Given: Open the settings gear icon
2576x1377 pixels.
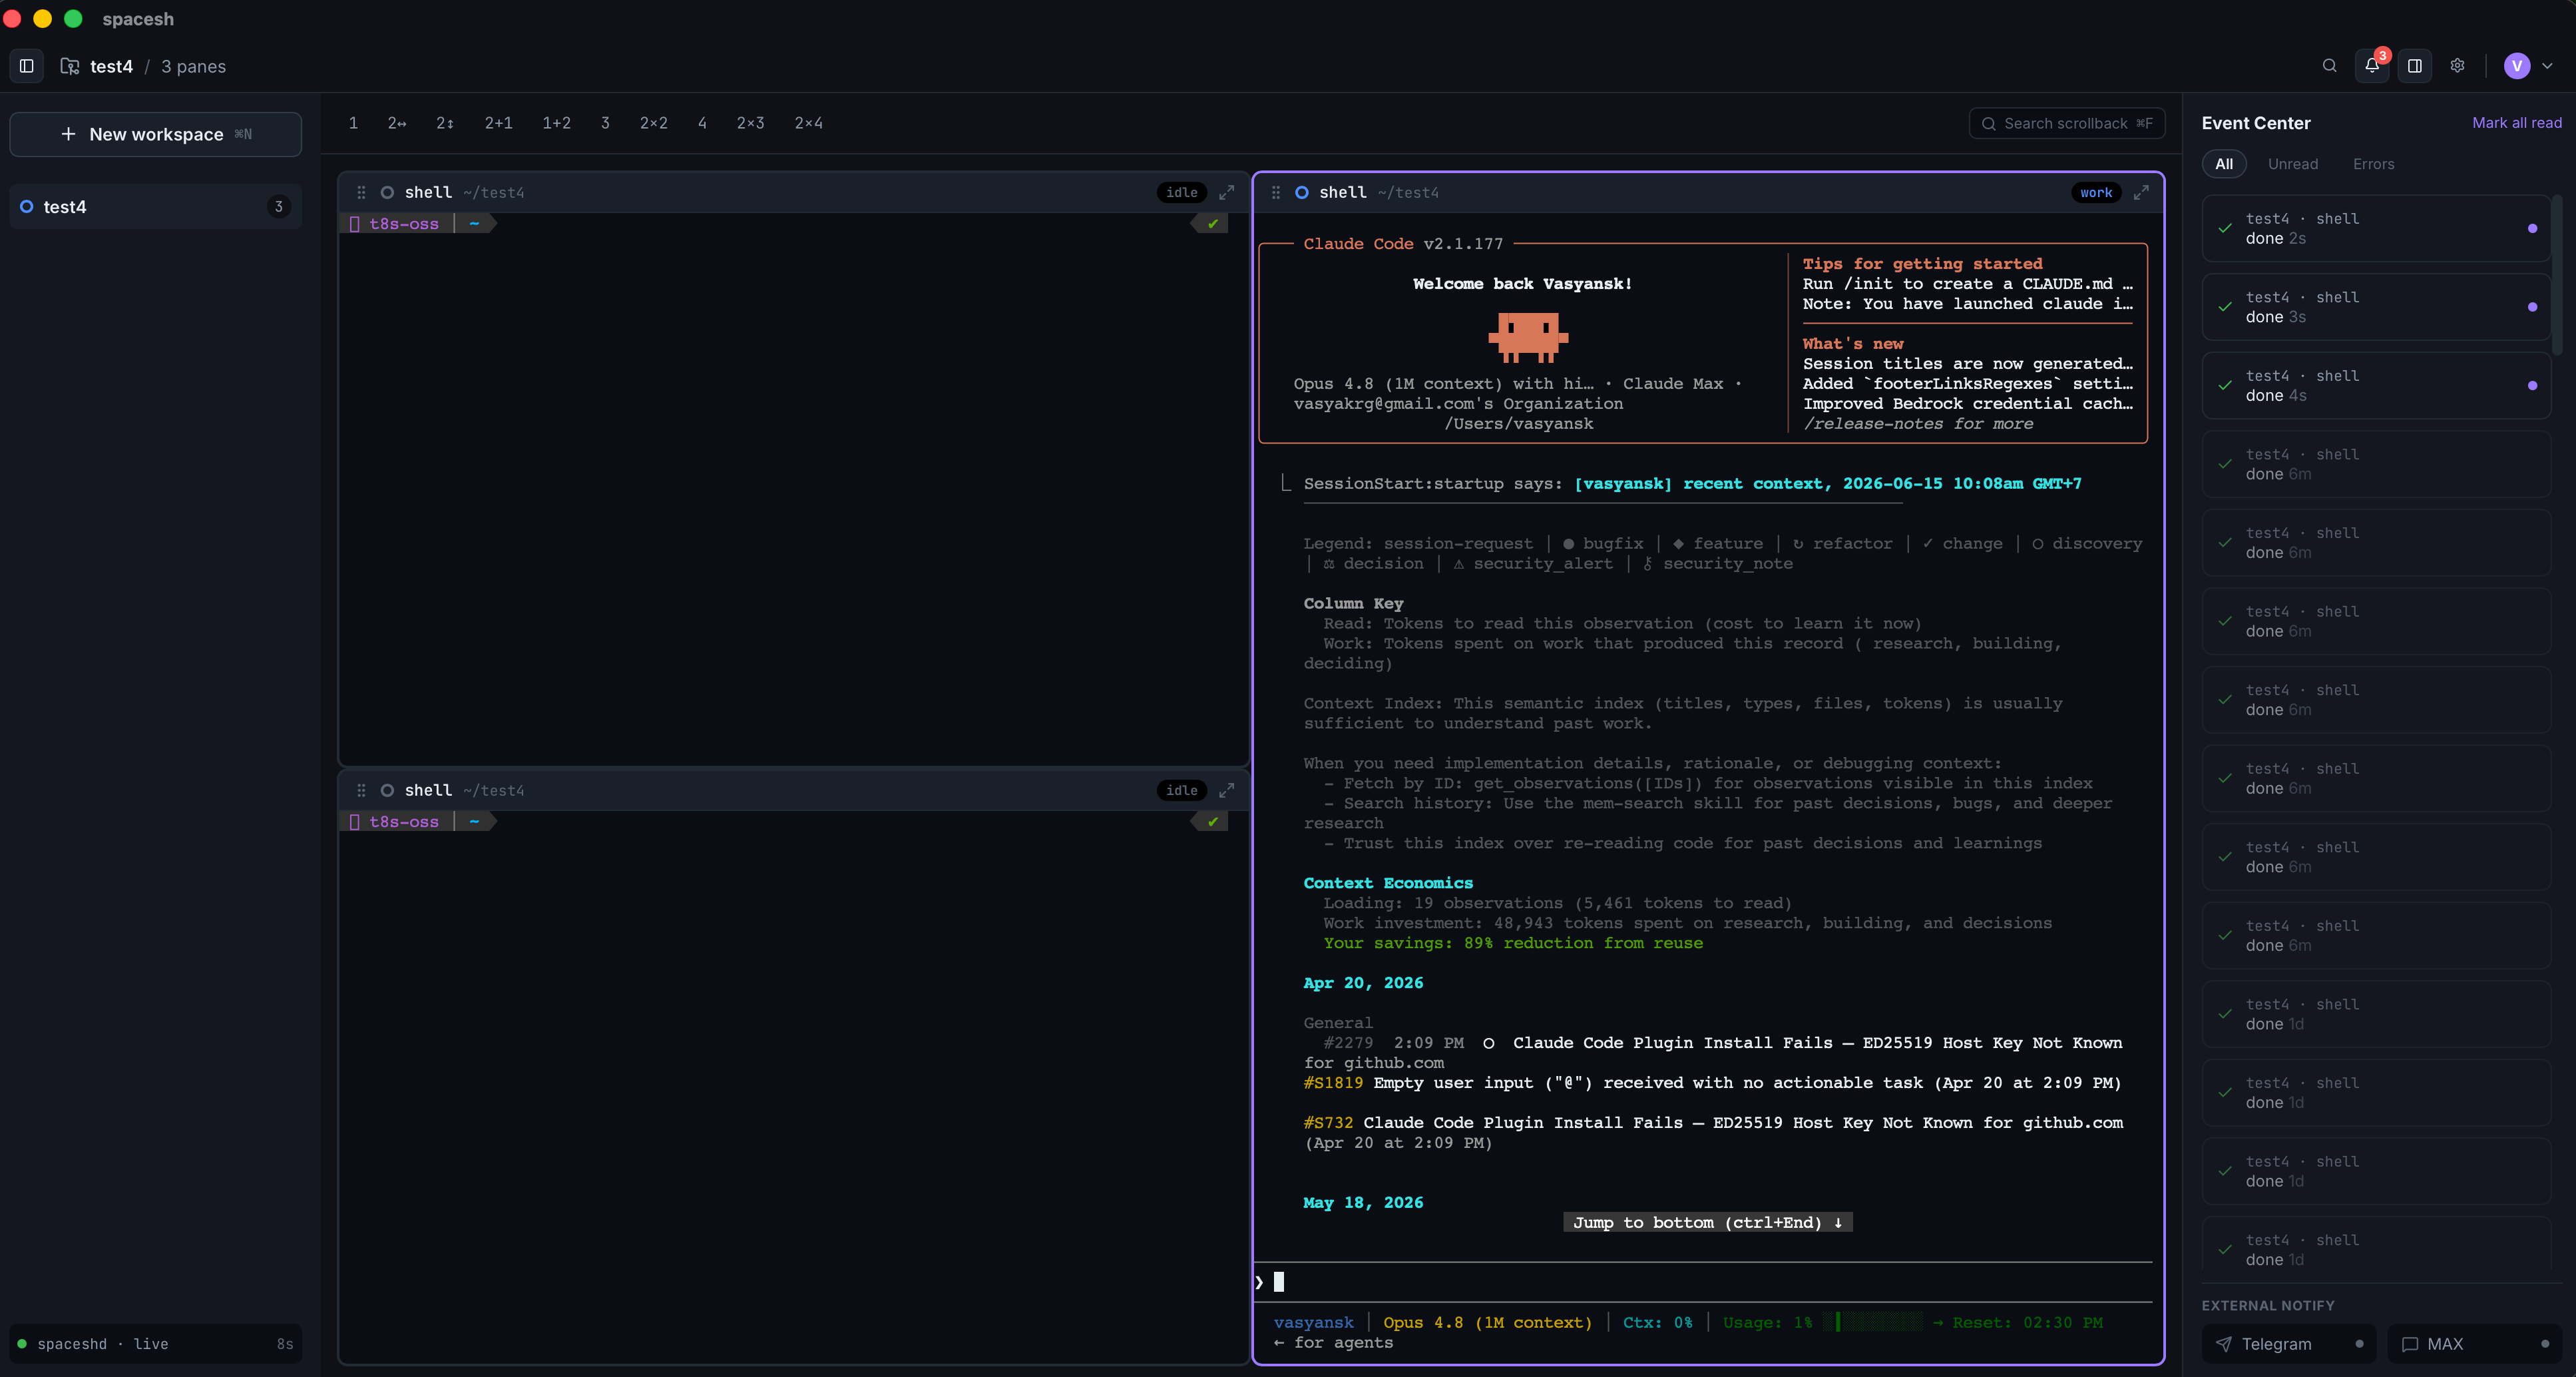Looking at the screenshot, I should 2457,66.
